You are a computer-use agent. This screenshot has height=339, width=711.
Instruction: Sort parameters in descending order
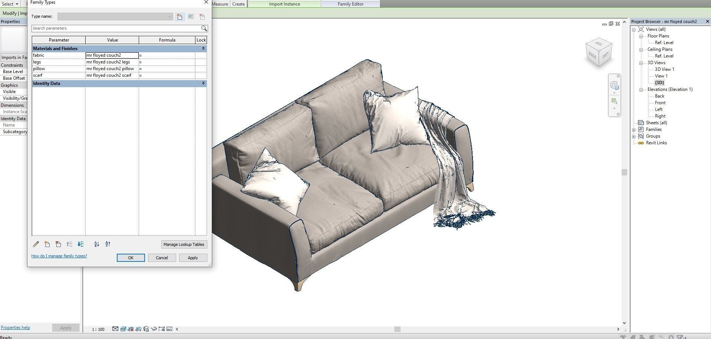(x=108, y=244)
